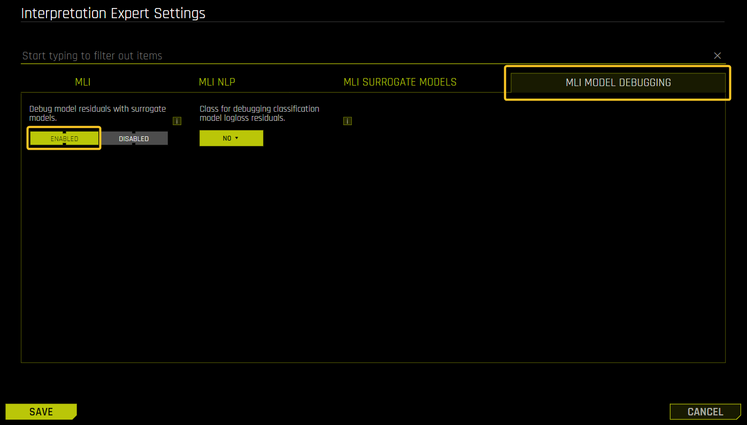Viewport: 747px width, 425px height.
Task: Click the X to clear the filter field
Action: (717, 56)
